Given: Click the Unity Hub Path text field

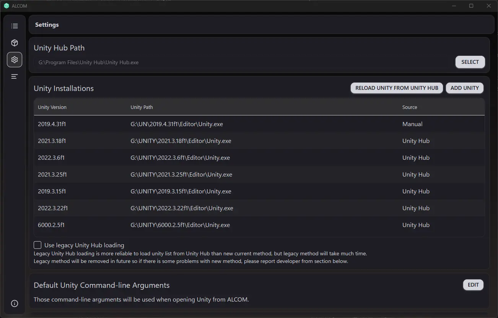Looking at the screenshot, I should pyautogui.click(x=243, y=62).
